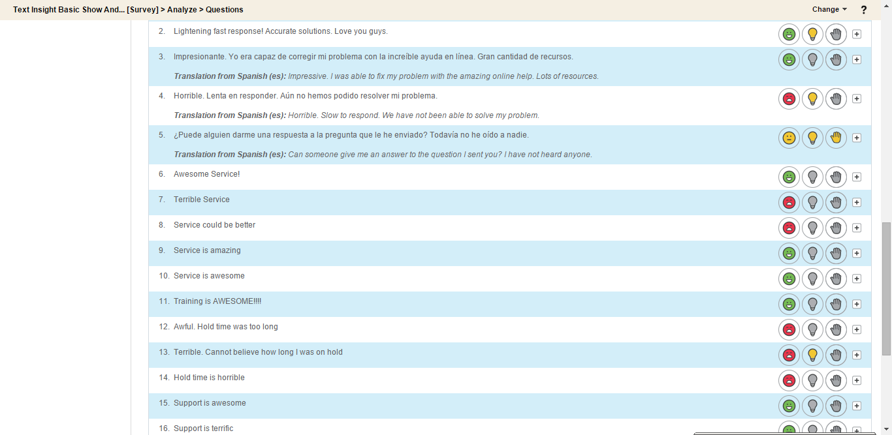Open the Change dropdown menu
Screen dimensions: 892x435
pyautogui.click(x=829, y=10)
